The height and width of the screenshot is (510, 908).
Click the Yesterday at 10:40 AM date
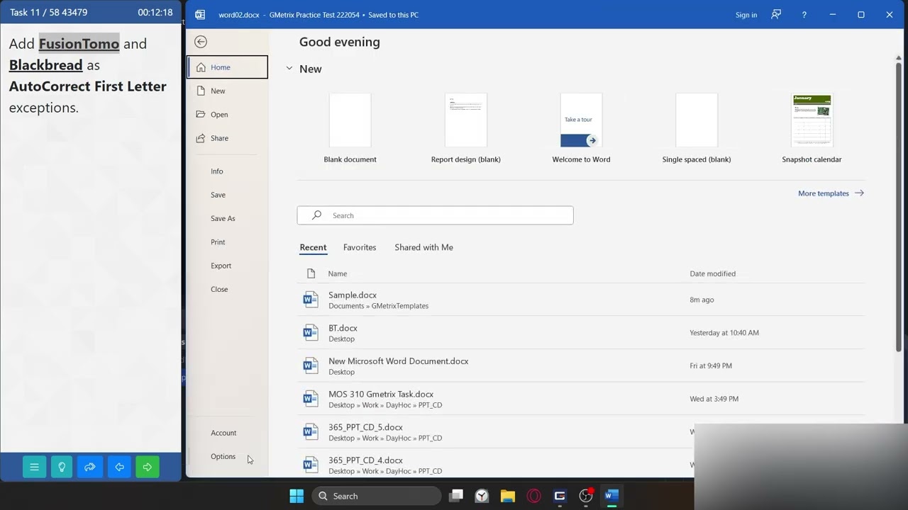(x=724, y=333)
